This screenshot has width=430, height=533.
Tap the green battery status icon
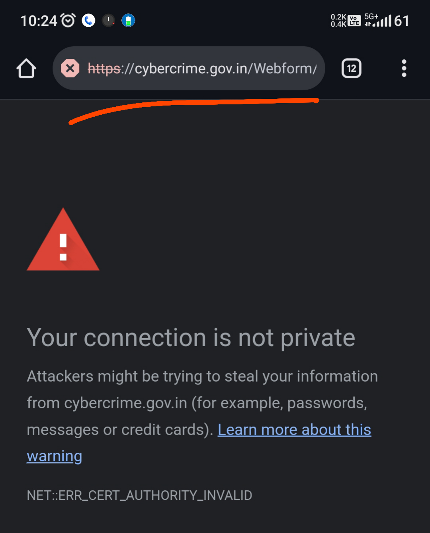click(x=128, y=20)
